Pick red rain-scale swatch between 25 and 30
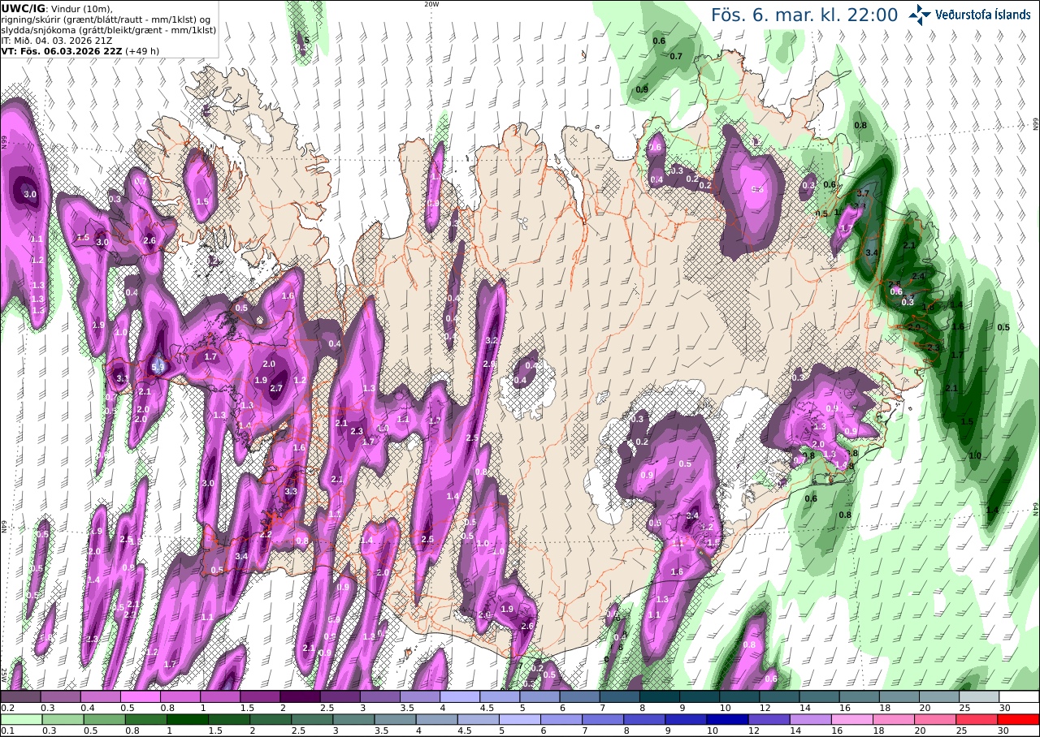 click(x=979, y=719)
